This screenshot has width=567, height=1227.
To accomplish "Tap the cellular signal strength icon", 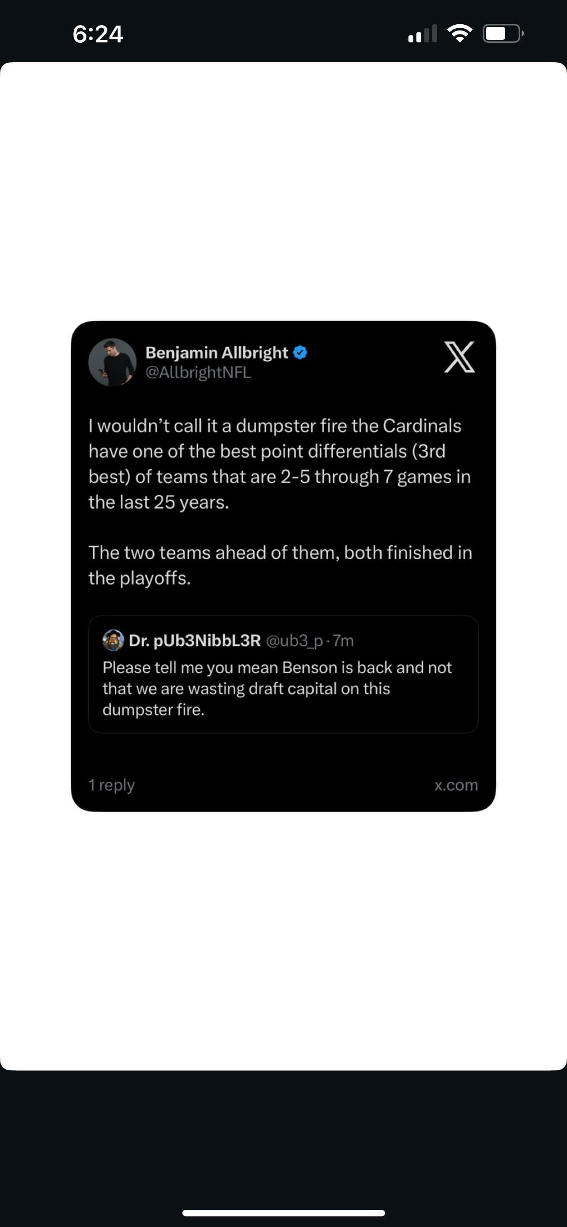I will (x=422, y=34).
